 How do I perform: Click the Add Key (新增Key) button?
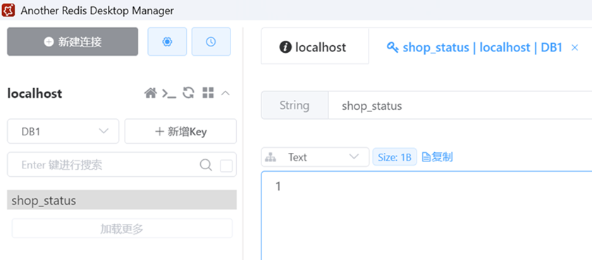(180, 131)
